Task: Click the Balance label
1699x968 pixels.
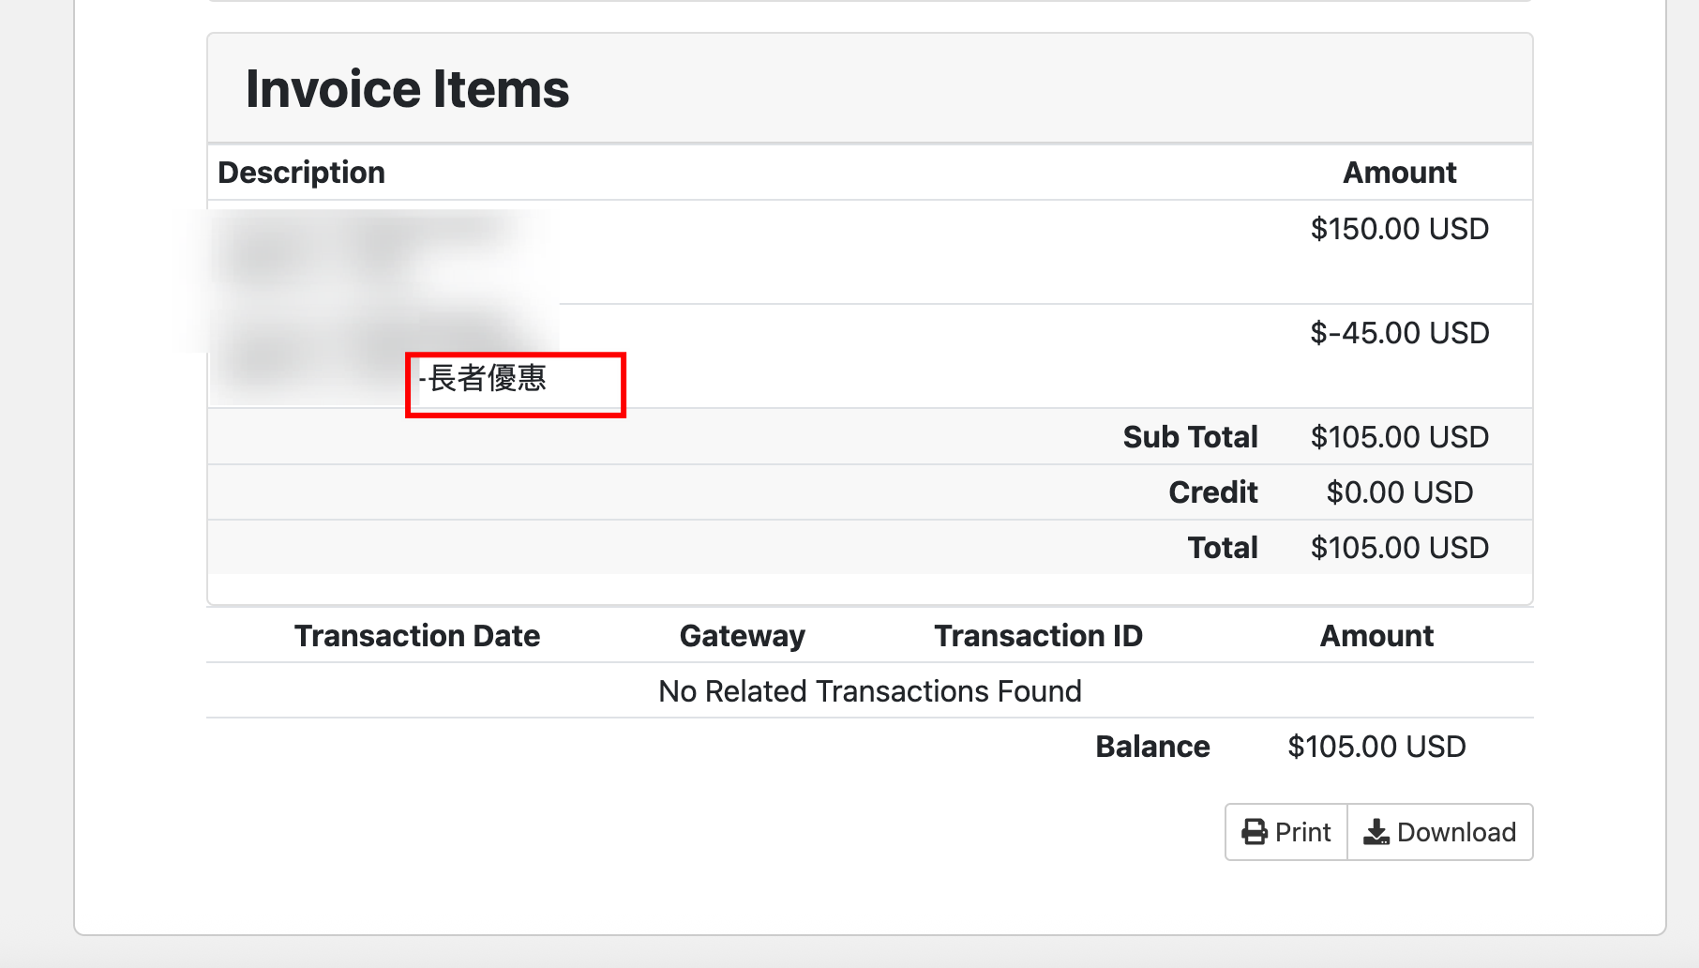Action: [1152, 747]
